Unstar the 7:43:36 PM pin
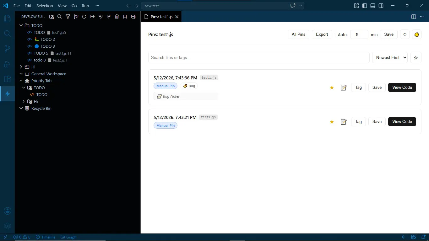This screenshot has height=241, width=429. click(x=332, y=88)
